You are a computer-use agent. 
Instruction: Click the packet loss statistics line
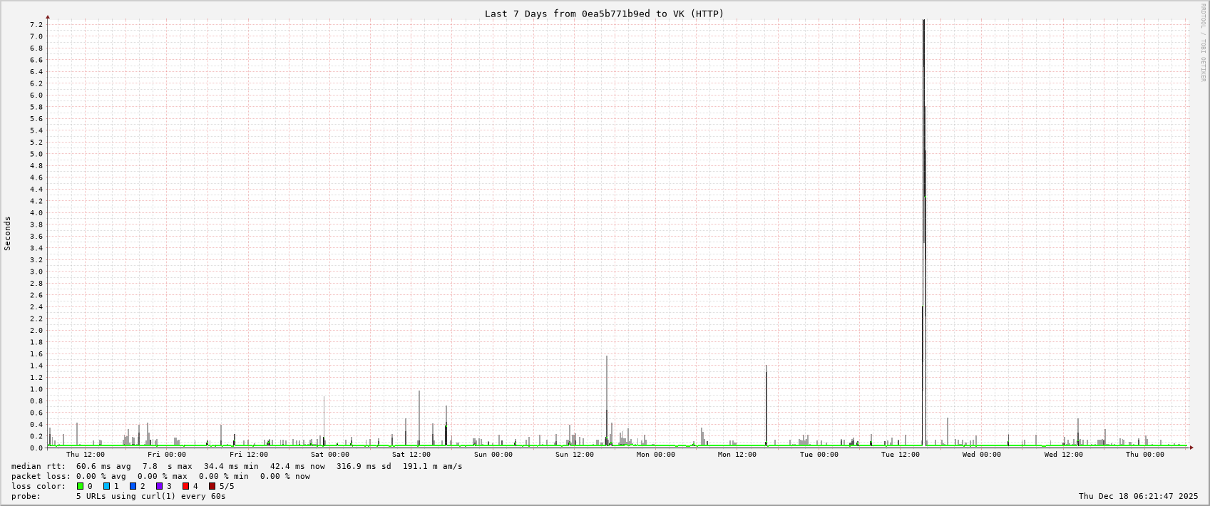pos(160,476)
